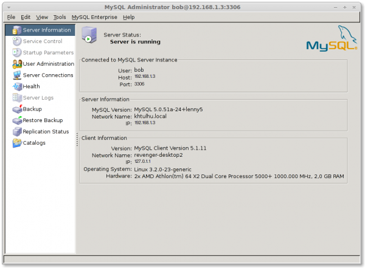Screen dimensions: 365x268
Task: Click the client name 'revenger-desktop2'
Action: [159, 155]
